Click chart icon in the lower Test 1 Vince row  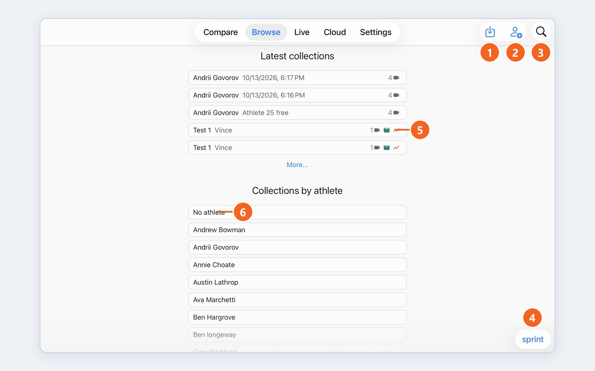coord(397,147)
